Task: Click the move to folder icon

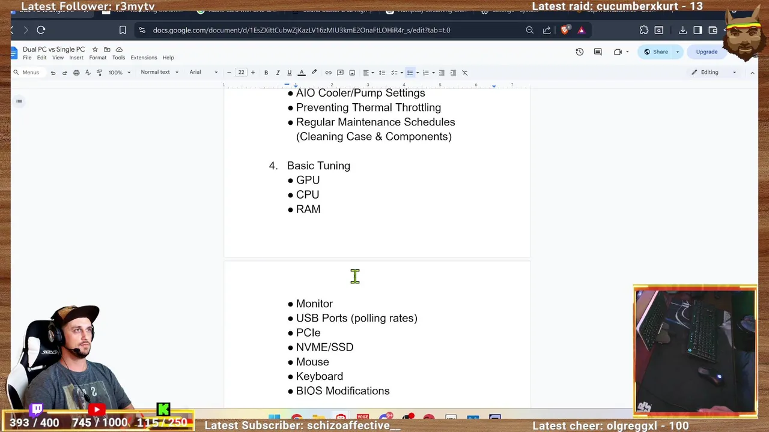Action: tap(107, 49)
